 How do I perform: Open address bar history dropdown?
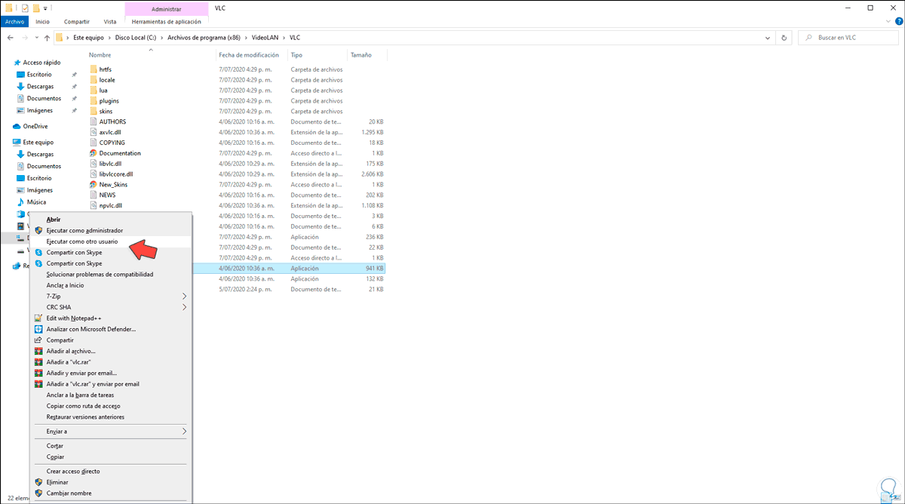pyautogui.click(x=769, y=38)
